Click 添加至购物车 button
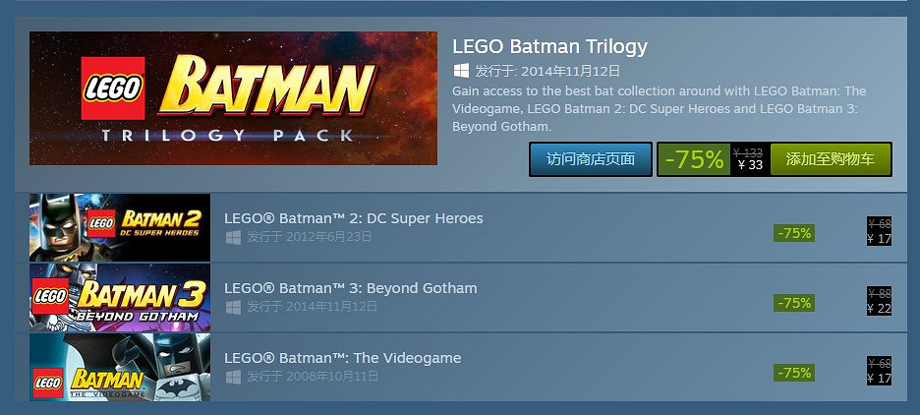 pos(831,159)
